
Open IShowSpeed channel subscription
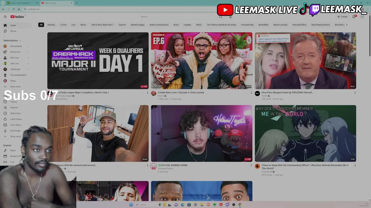[x=17, y=46]
